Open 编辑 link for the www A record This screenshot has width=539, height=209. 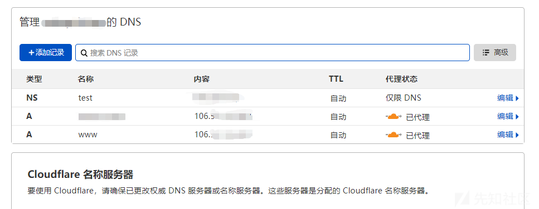click(x=505, y=135)
